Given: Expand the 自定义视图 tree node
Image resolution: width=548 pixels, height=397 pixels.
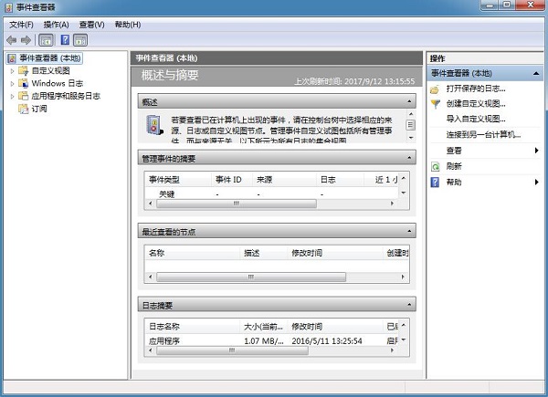Looking at the screenshot, I should 12,71.
